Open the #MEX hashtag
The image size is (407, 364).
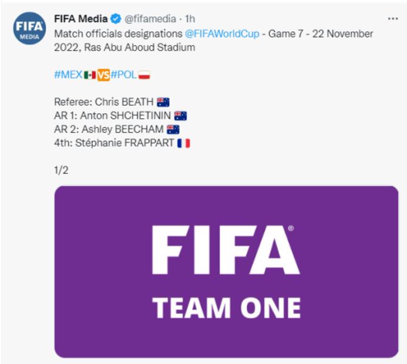point(68,75)
